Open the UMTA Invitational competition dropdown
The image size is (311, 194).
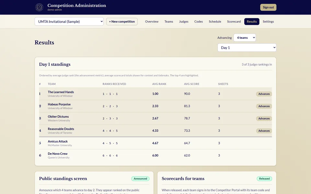pos(69,22)
